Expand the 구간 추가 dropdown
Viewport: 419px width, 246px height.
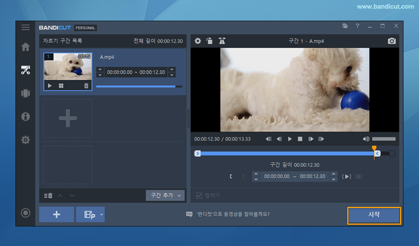pyautogui.click(x=179, y=195)
